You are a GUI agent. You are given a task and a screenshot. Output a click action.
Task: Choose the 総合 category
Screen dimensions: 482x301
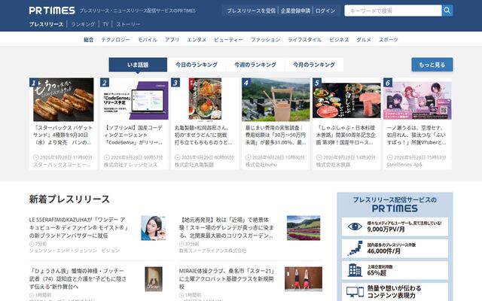click(x=89, y=40)
